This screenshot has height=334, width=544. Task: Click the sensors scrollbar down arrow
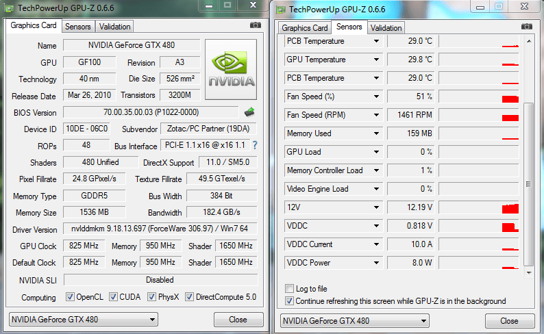click(529, 273)
